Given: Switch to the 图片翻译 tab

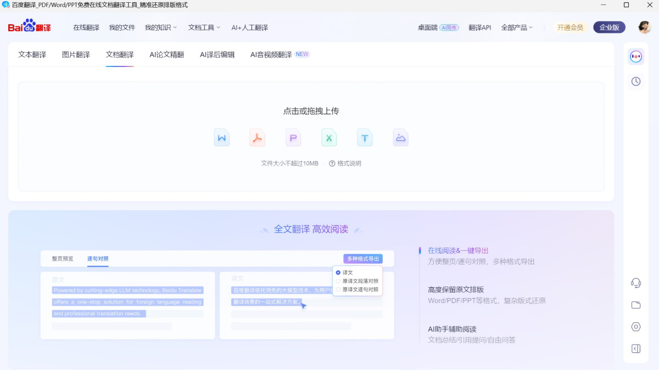Looking at the screenshot, I should click(x=76, y=54).
